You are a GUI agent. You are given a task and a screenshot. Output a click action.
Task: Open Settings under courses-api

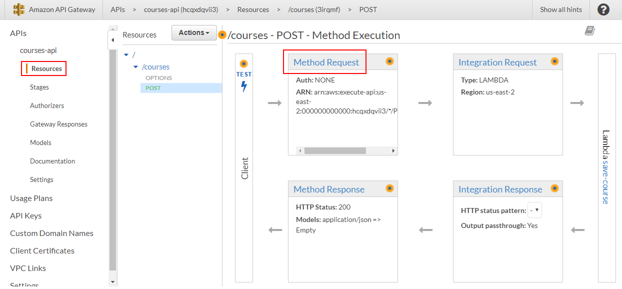pos(41,179)
